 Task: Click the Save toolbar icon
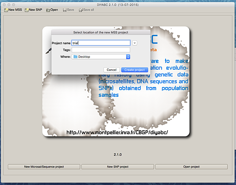tap(65, 10)
